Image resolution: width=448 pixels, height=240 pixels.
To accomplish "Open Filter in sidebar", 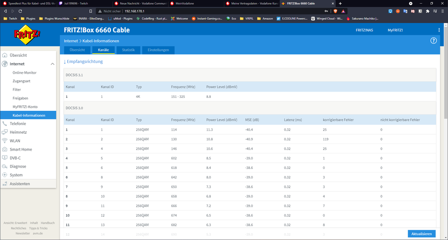I will (17, 90).
